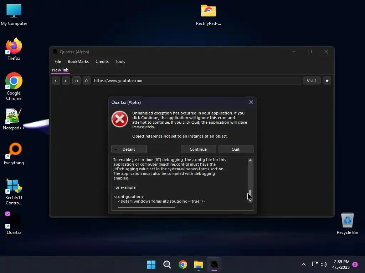Viewport: 365px width, 273px height.
Task: Click the details horizontal scrollbar
Action: coord(146,207)
